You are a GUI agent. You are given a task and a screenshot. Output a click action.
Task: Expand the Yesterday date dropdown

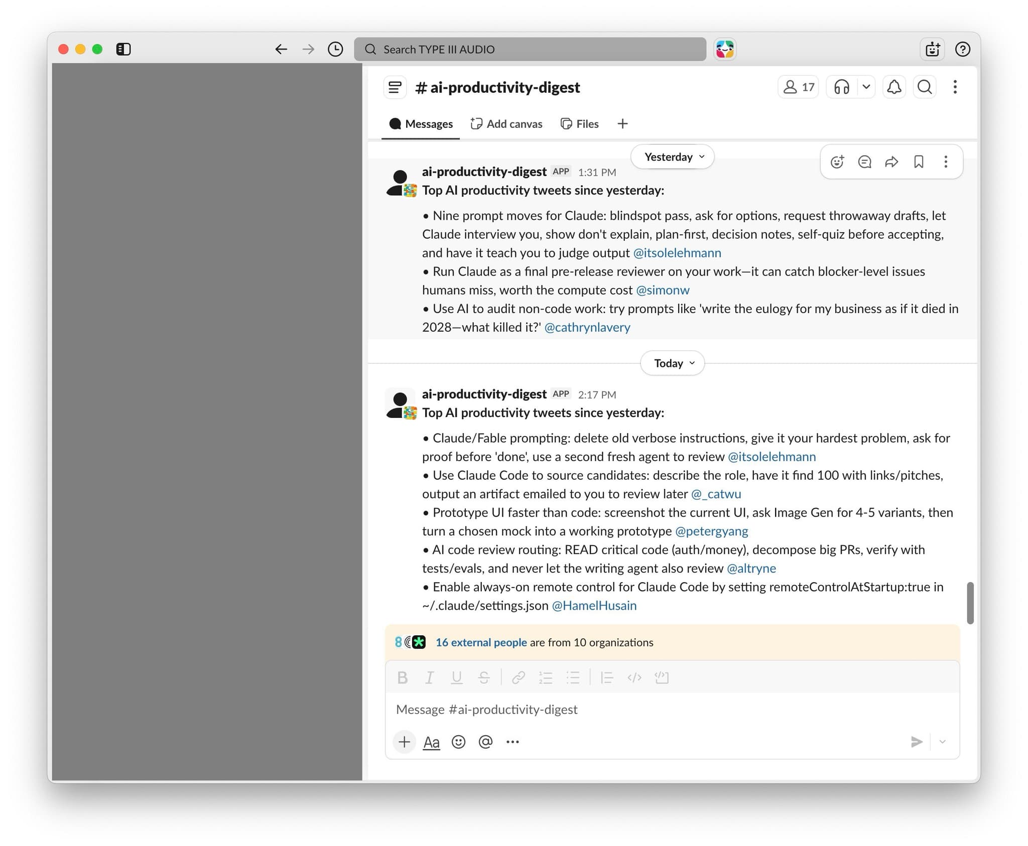pyautogui.click(x=672, y=157)
